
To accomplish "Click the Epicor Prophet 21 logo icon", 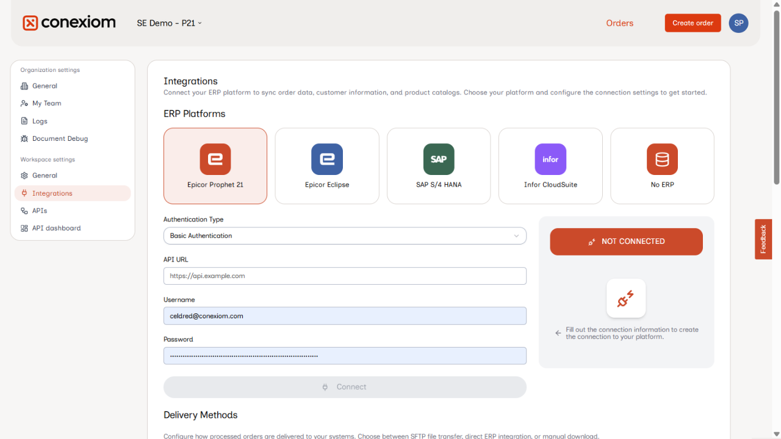I will tap(215, 159).
